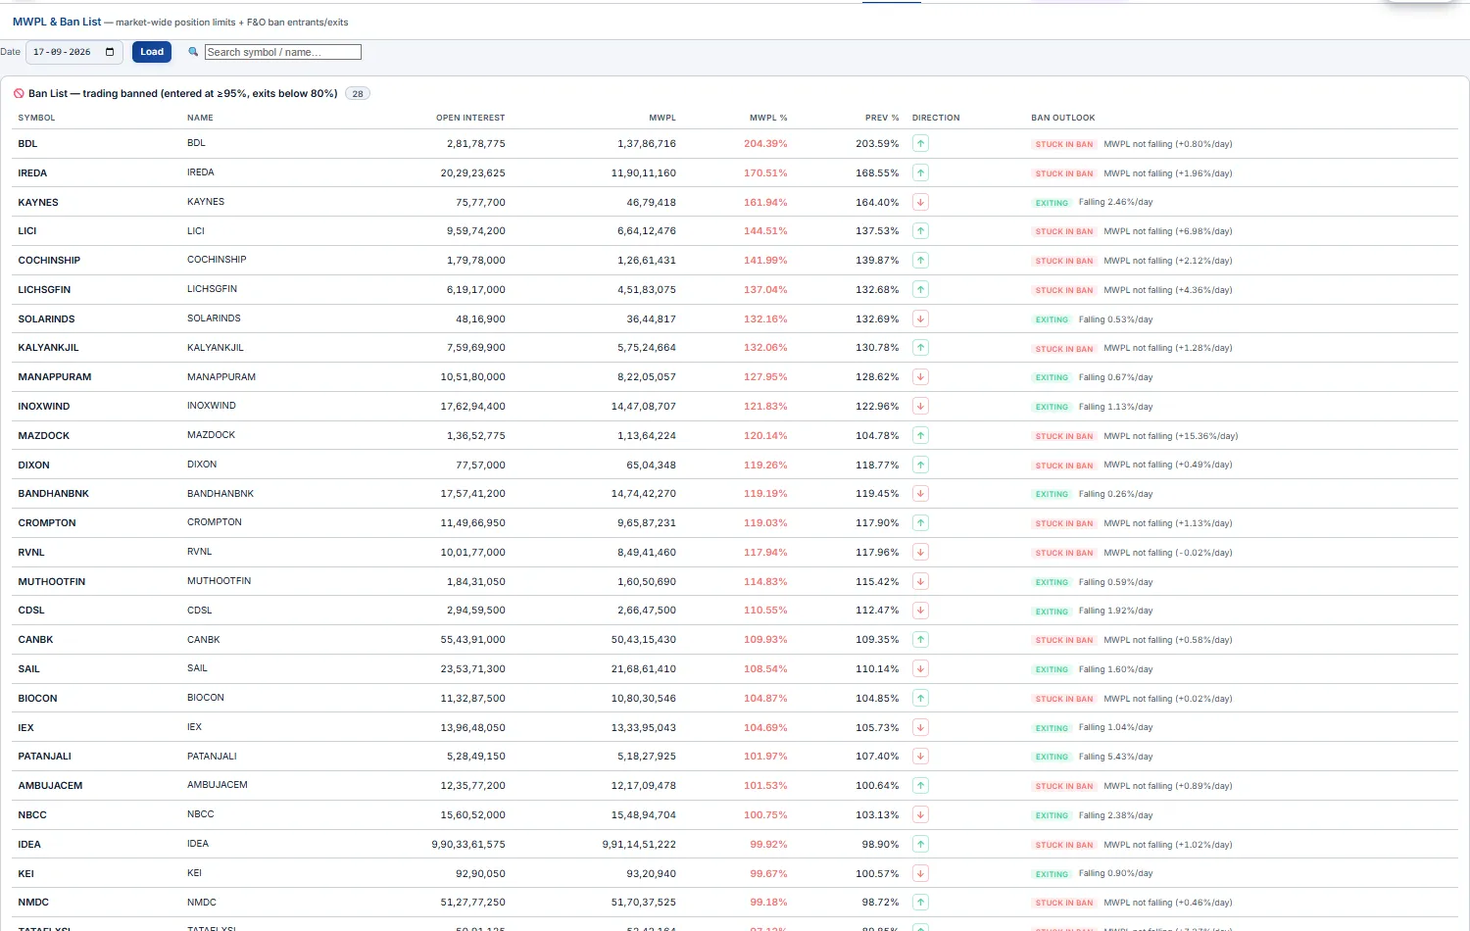
Task: Click MWPL value 51,70,37,525
Action: click(644, 903)
